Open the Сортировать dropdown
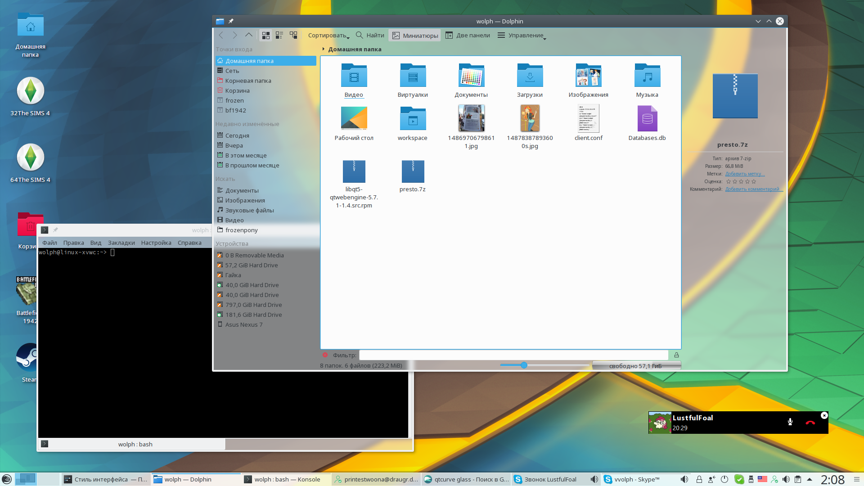 click(328, 36)
